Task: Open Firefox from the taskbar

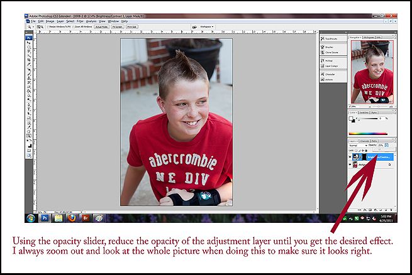Action: tap(72, 218)
